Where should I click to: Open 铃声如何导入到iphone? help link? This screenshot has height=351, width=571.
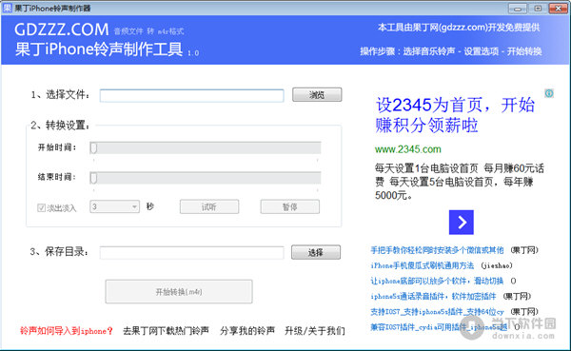[67, 331]
